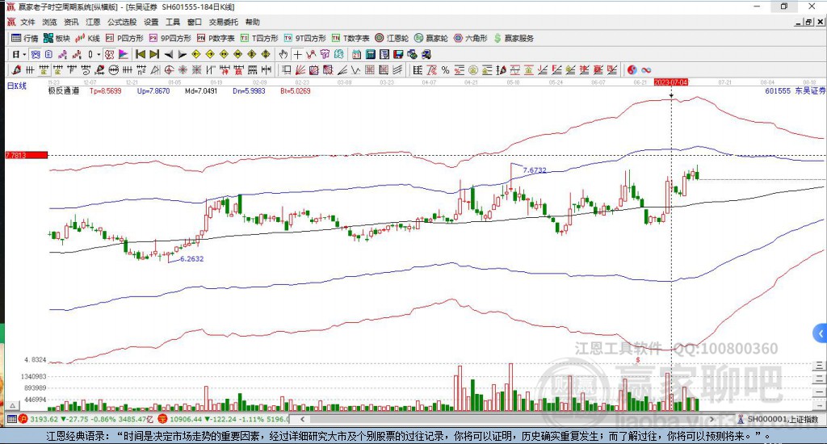Click the circled crosshair target tool
The height and width of the screenshot is (444, 827).
[169, 70]
